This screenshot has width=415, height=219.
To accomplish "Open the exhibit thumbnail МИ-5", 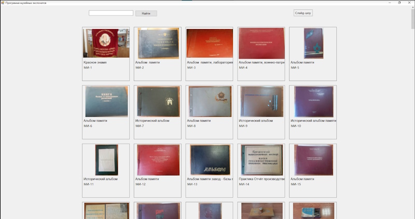I will coord(313,43).
